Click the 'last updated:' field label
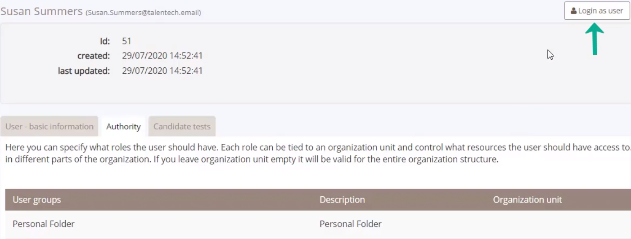Image resolution: width=631 pixels, height=239 pixels. (84, 71)
